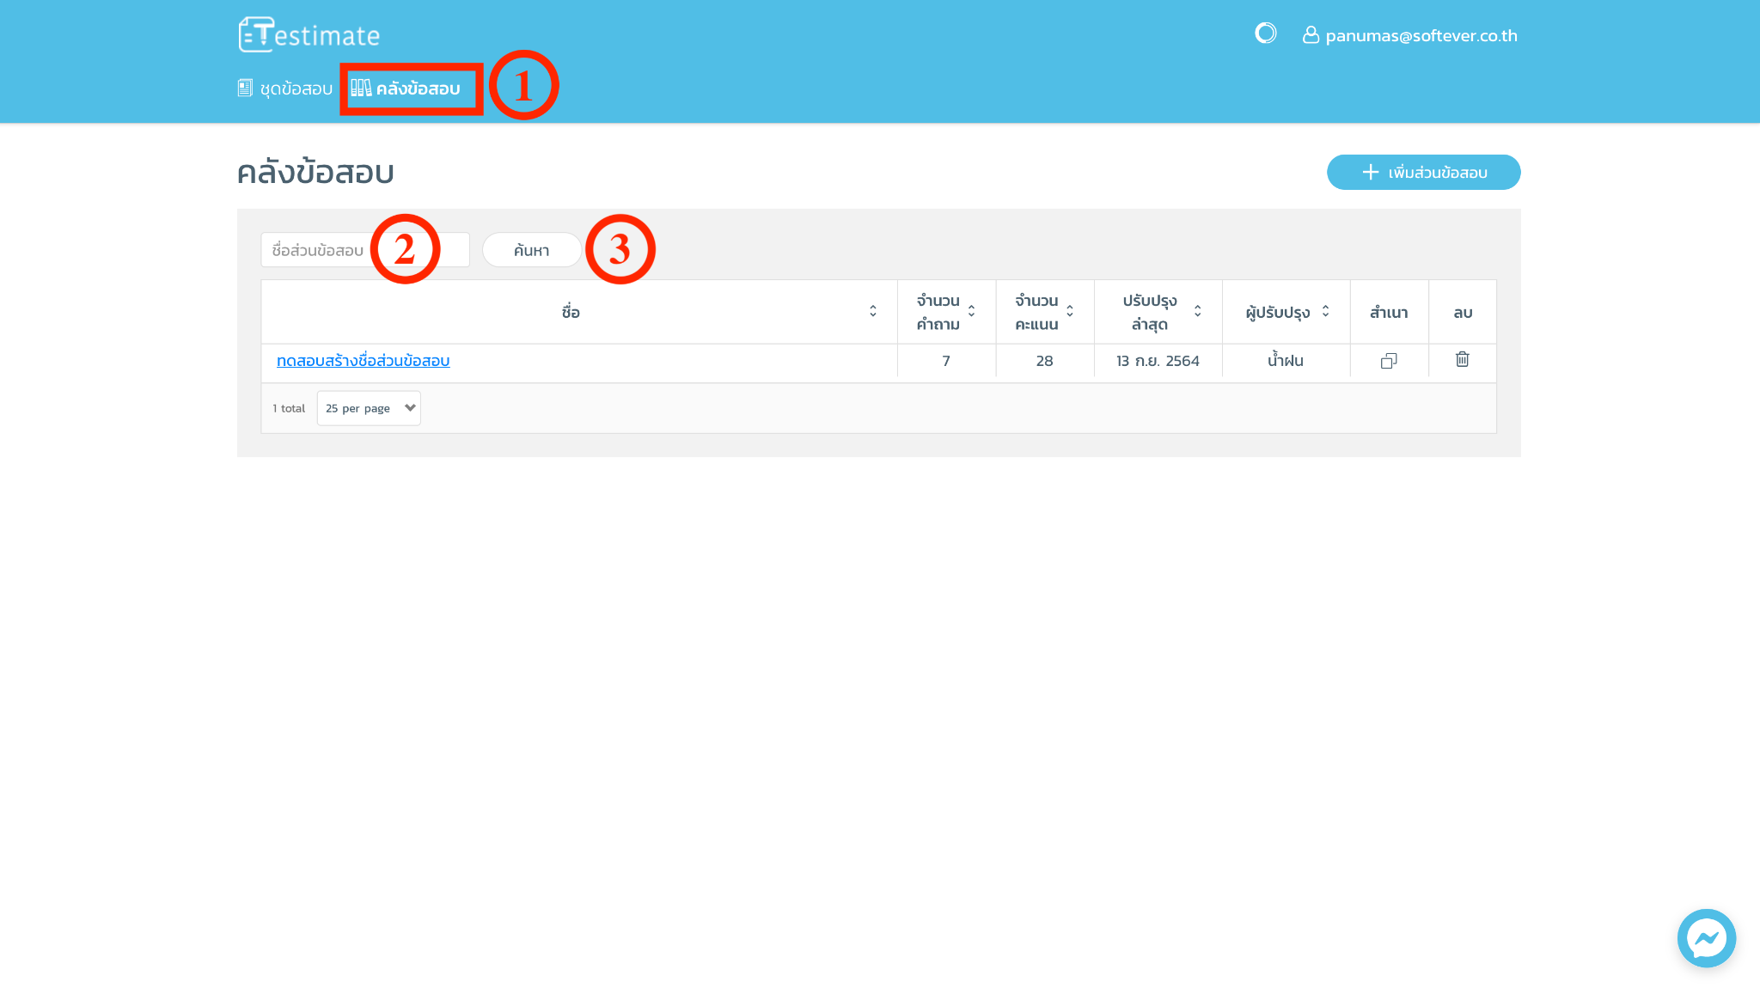The width and height of the screenshot is (1760, 988).
Task: Select the คลังข้อสอบ tab
Action: (418, 88)
